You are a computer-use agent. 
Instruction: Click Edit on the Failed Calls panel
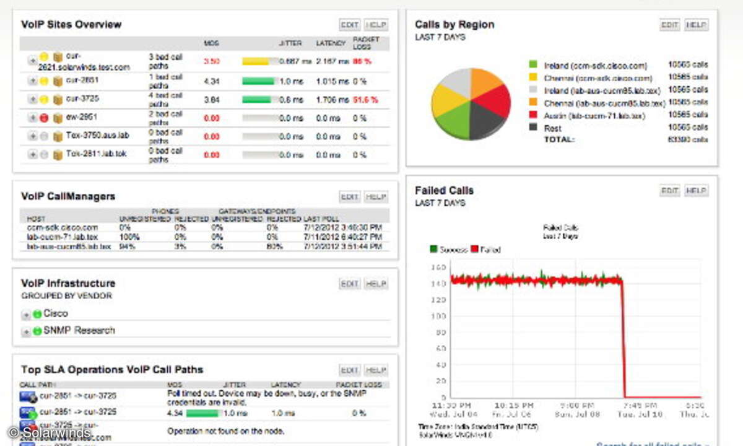tap(669, 191)
